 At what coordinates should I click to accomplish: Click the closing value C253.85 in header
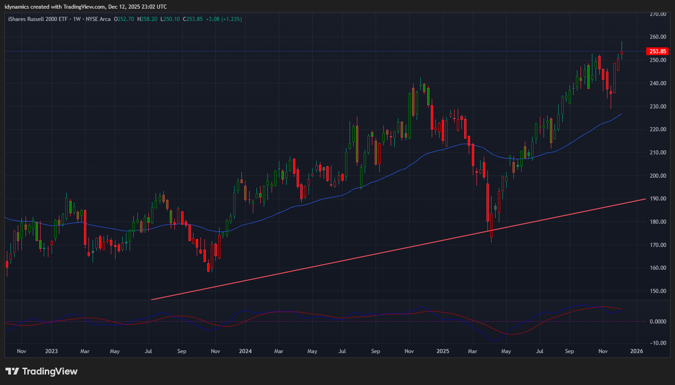[193, 19]
